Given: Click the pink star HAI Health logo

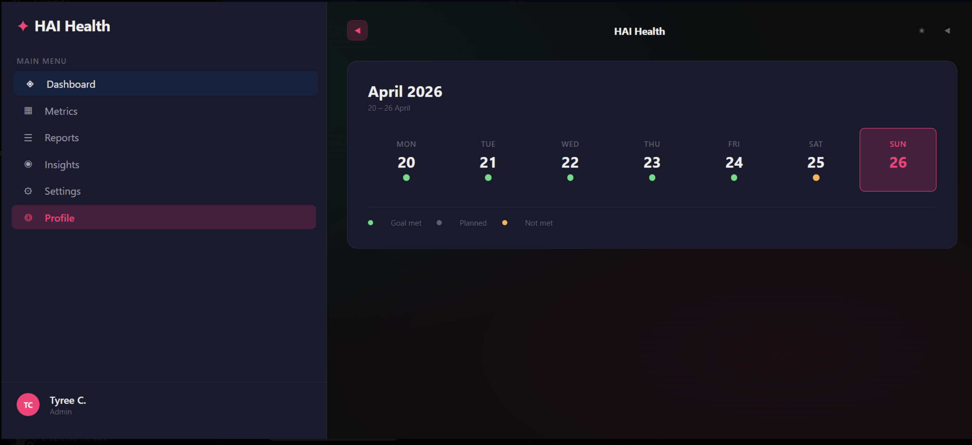Looking at the screenshot, I should click(23, 26).
